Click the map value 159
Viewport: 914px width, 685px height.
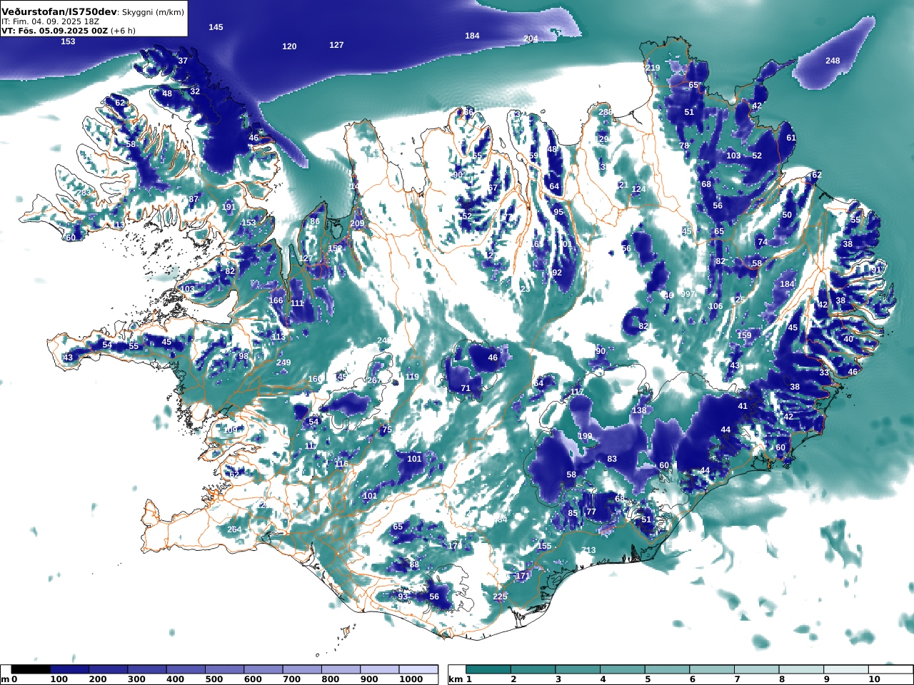coord(744,335)
